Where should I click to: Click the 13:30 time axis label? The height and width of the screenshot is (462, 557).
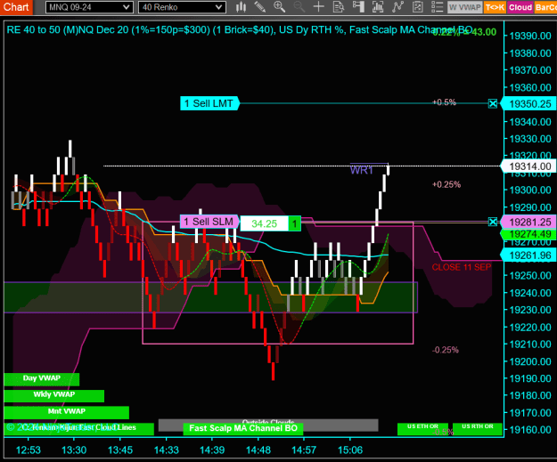click(x=74, y=450)
